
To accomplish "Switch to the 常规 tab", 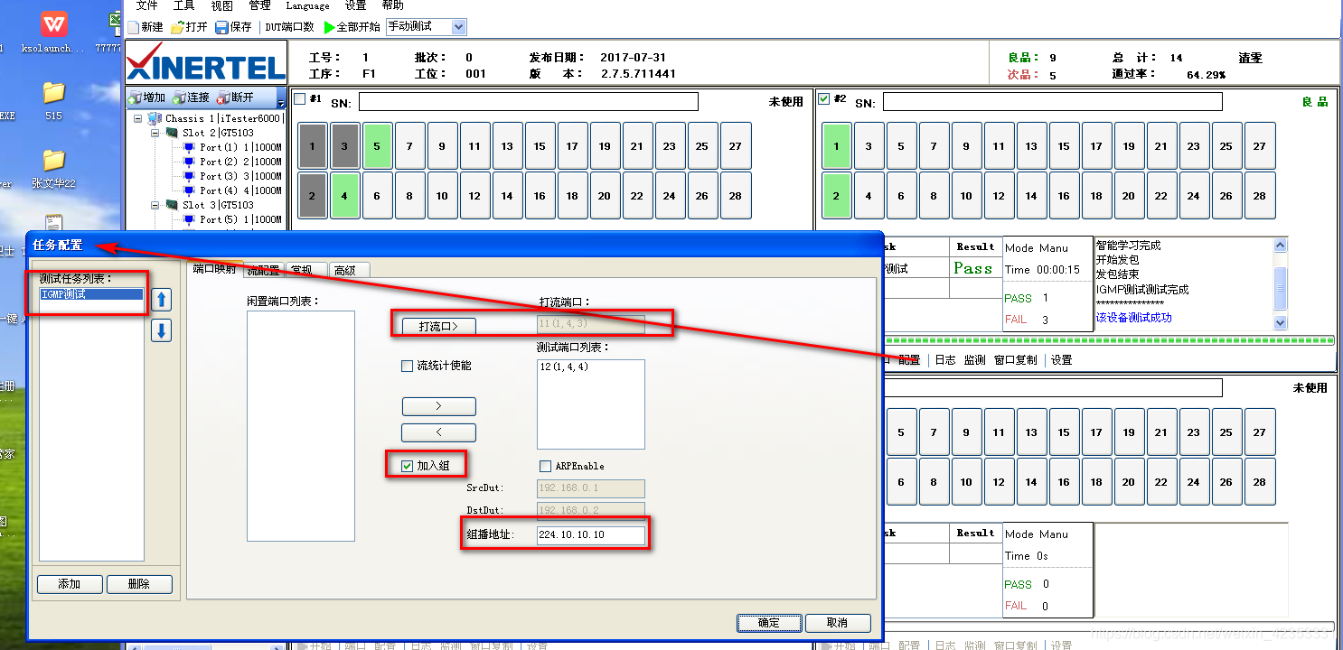I will [306, 270].
